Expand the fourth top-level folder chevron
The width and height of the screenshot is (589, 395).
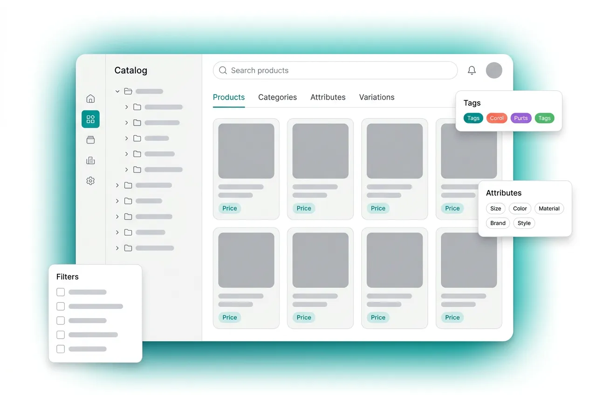click(x=117, y=217)
